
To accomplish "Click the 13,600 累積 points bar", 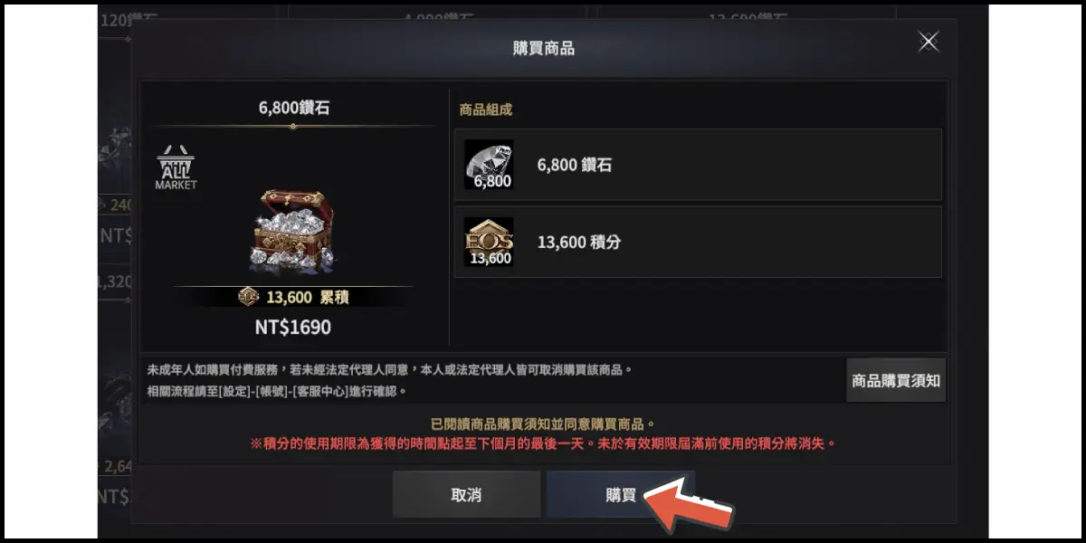I will pos(292,297).
